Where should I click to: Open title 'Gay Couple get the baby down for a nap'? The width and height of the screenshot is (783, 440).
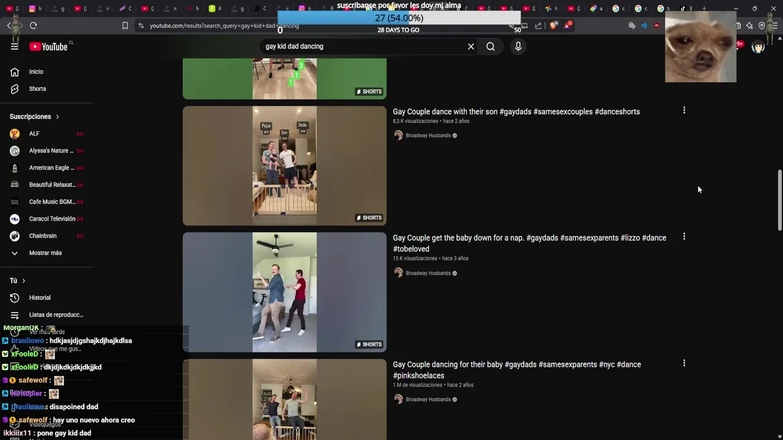point(530,243)
